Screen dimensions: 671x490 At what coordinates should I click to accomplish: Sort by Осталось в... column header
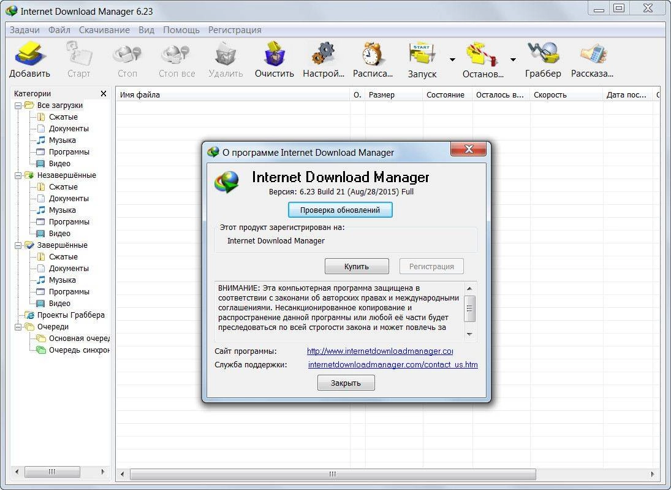[x=501, y=94]
